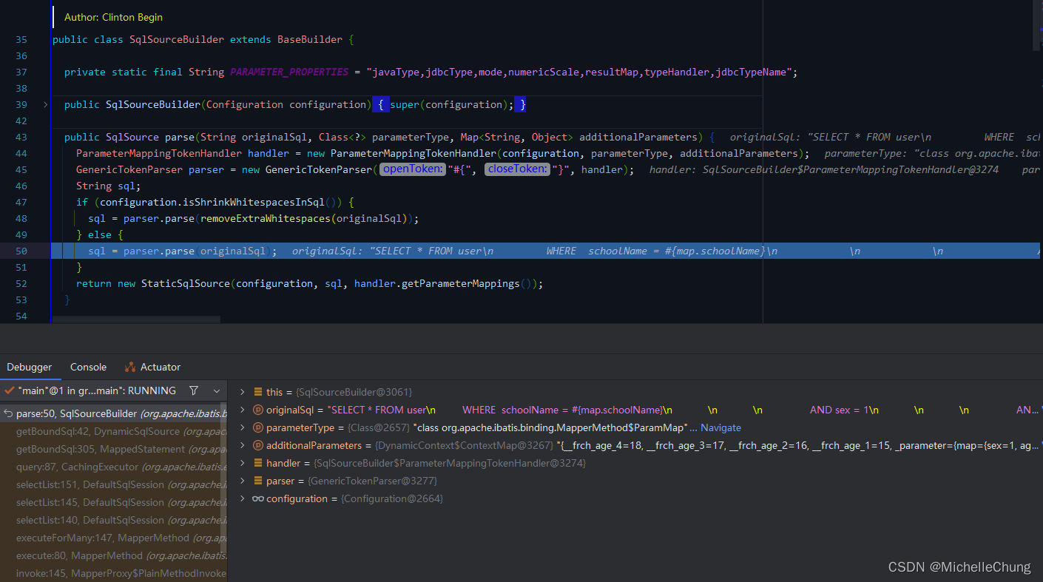
Task: Click the closeToken inlay hint
Action: click(518, 169)
